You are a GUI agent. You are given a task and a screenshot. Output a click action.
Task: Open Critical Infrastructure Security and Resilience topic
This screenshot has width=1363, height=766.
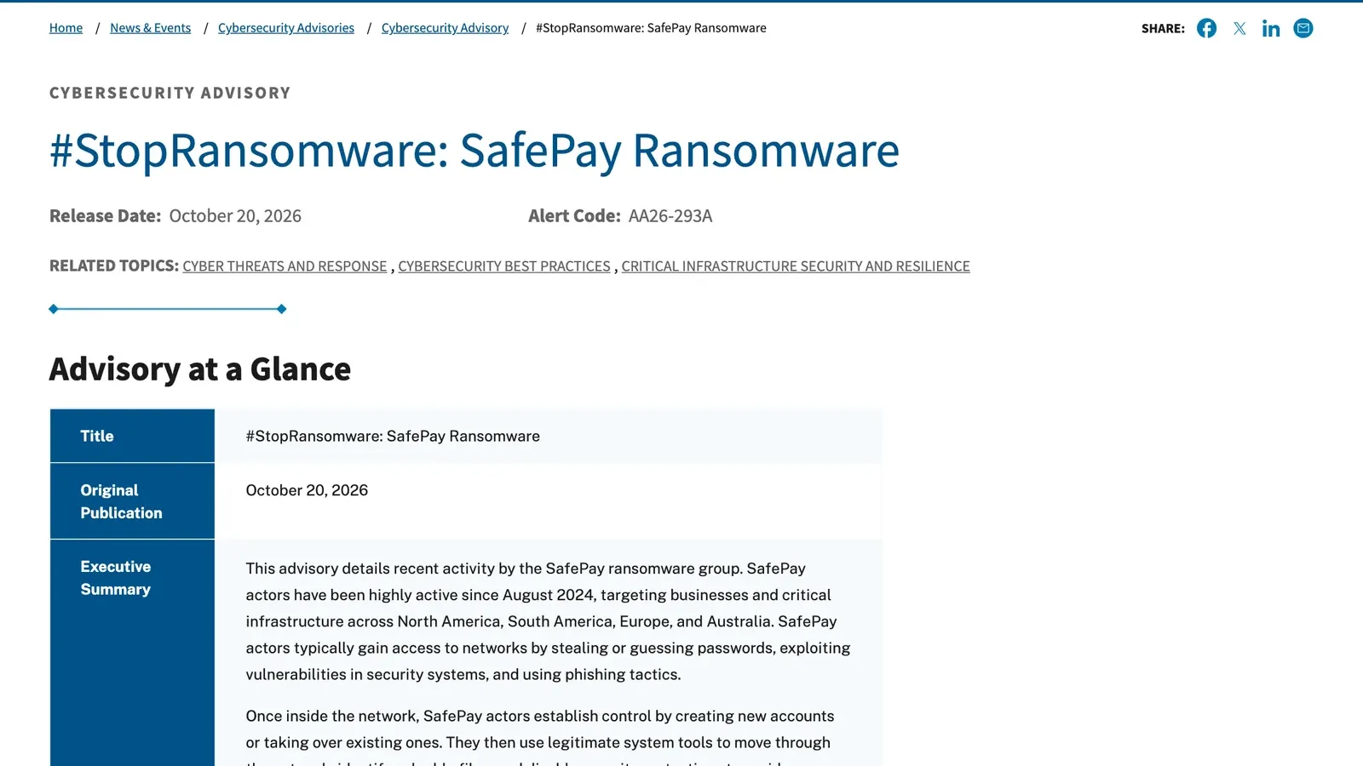coord(796,266)
